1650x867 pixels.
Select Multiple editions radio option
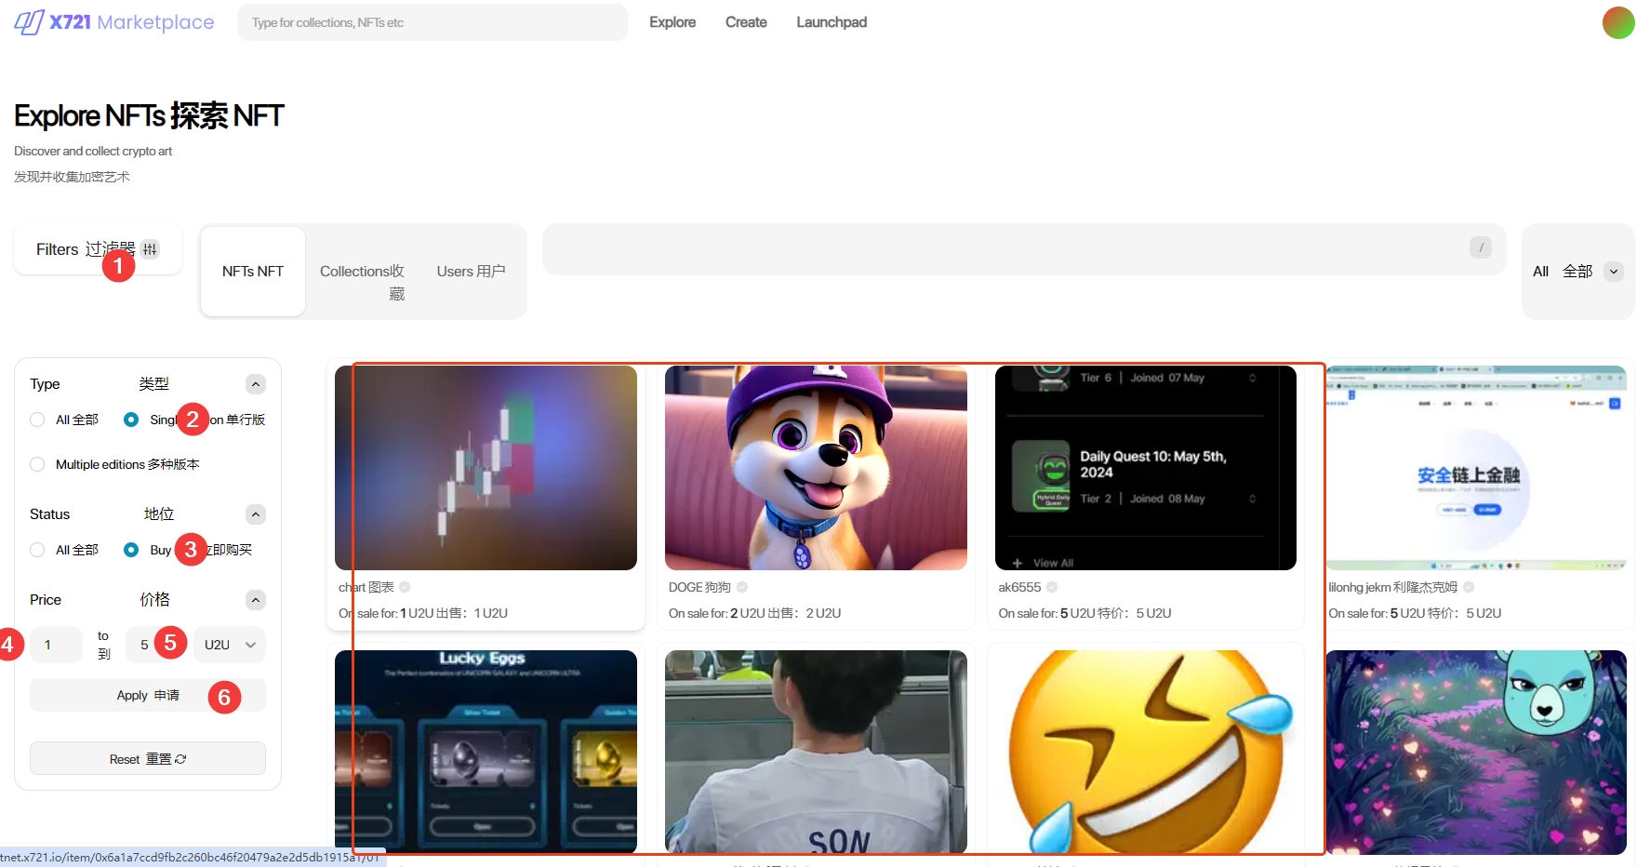click(37, 464)
